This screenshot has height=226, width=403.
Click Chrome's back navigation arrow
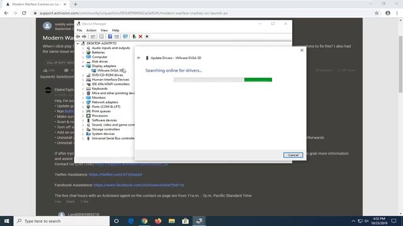[6, 13]
